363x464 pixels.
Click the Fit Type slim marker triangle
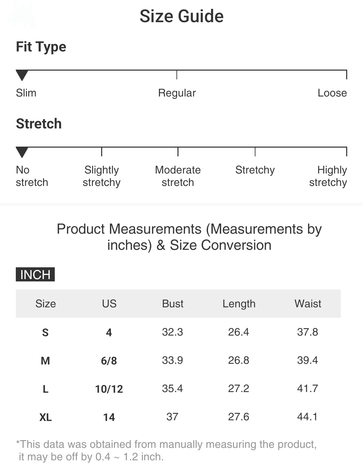22,75
